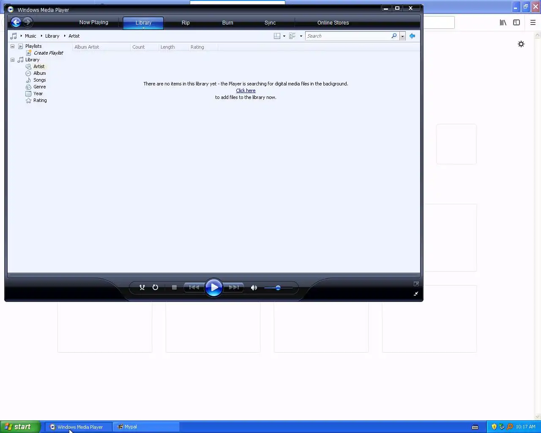Screen dimensions: 541x433
Task: Open the Windows Start menu
Action: coord(20,427)
